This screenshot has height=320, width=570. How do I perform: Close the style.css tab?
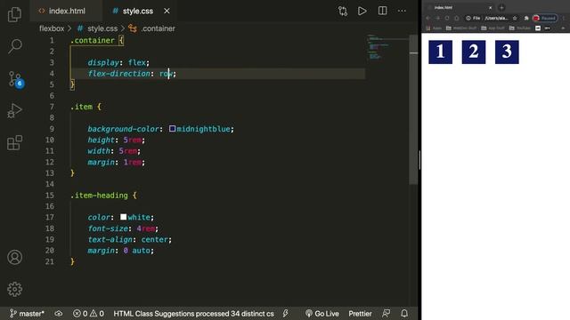click(x=167, y=12)
